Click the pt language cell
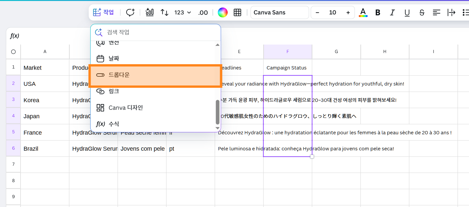Image resolution: width=469 pixels, height=207 pixels. tap(190, 149)
